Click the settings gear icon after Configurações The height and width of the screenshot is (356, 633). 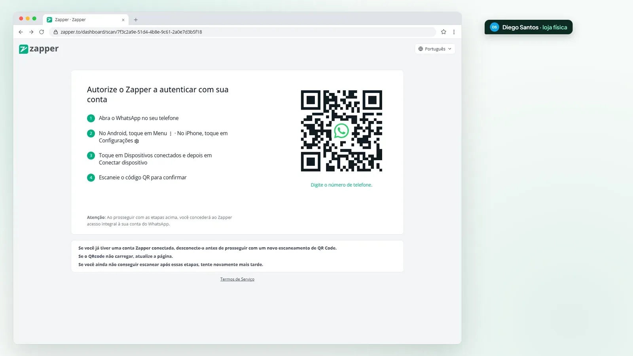[x=137, y=141]
